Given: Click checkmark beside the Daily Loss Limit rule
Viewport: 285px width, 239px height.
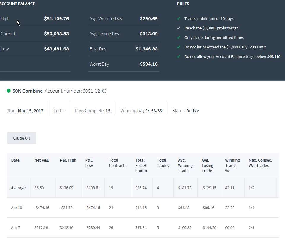Looking at the screenshot, I should [x=179, y=47].
